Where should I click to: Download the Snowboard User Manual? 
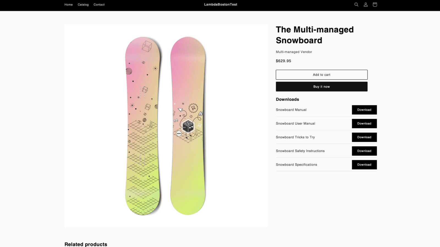point(364,123)
